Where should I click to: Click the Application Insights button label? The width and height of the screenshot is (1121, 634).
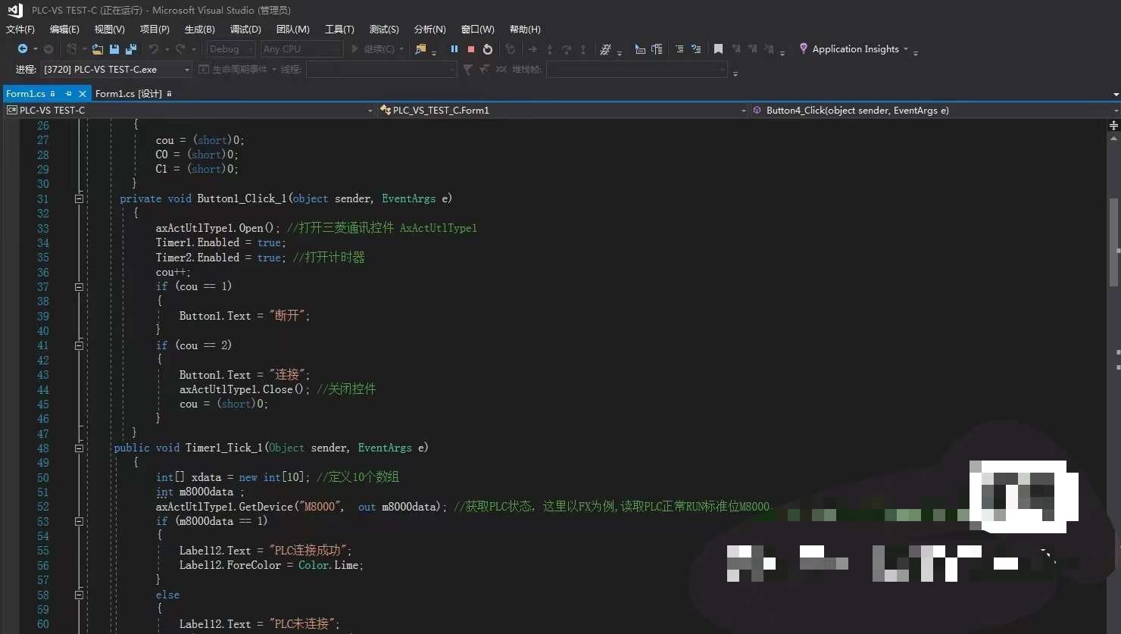click(x=856, y=49)
